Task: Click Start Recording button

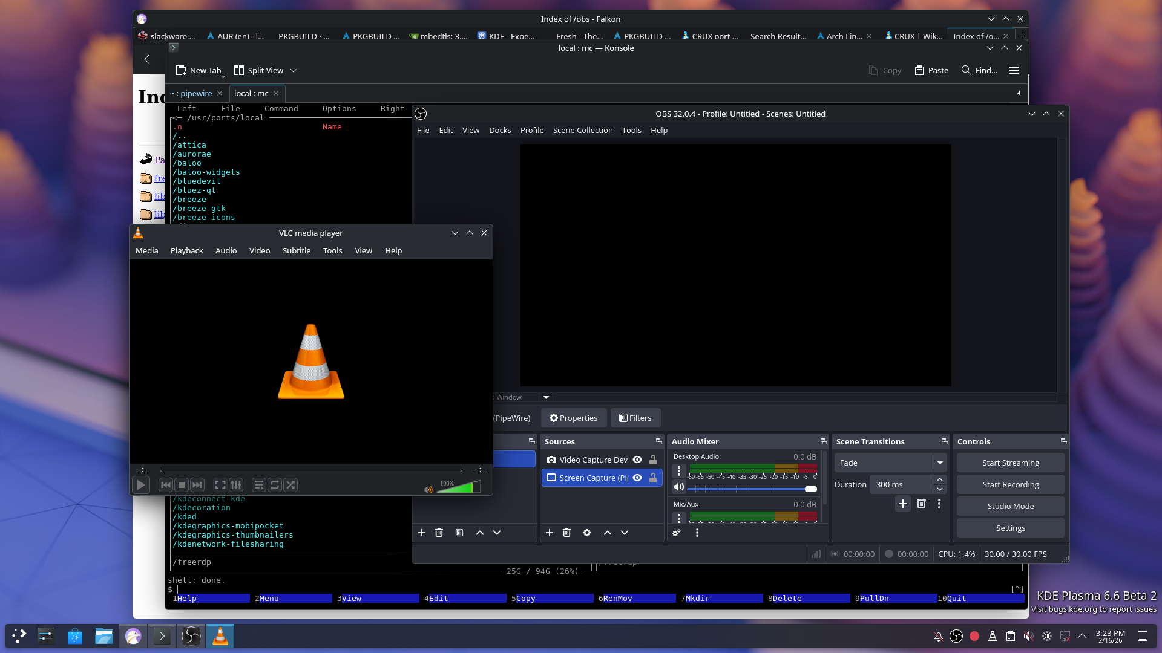Action: point(1010,484)
